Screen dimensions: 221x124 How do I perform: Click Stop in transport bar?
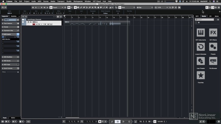pyautogui.click(x=118, y=121)
